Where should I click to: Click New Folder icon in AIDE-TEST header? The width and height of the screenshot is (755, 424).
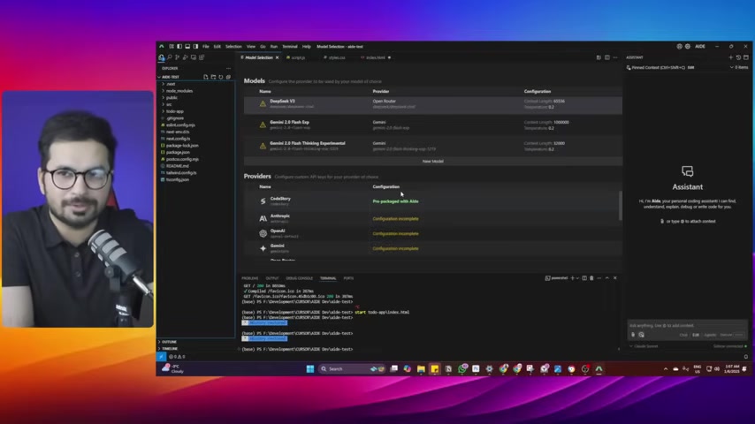(x=213, y=77)
